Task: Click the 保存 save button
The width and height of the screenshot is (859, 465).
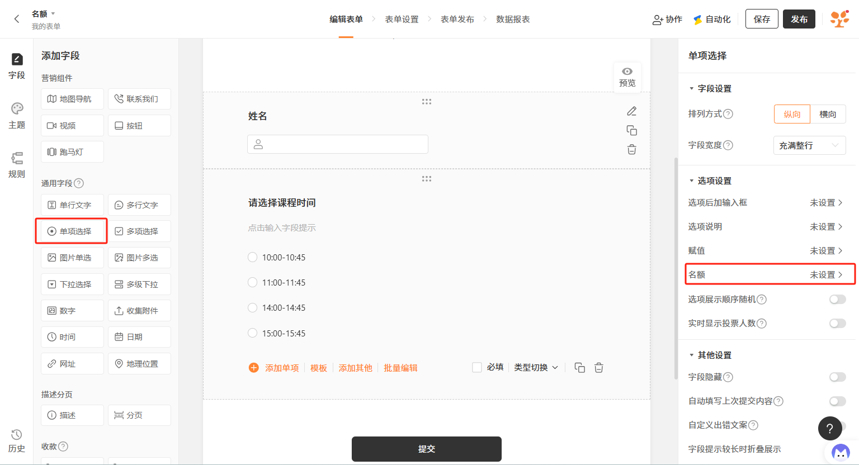Action: pos(762,19)
